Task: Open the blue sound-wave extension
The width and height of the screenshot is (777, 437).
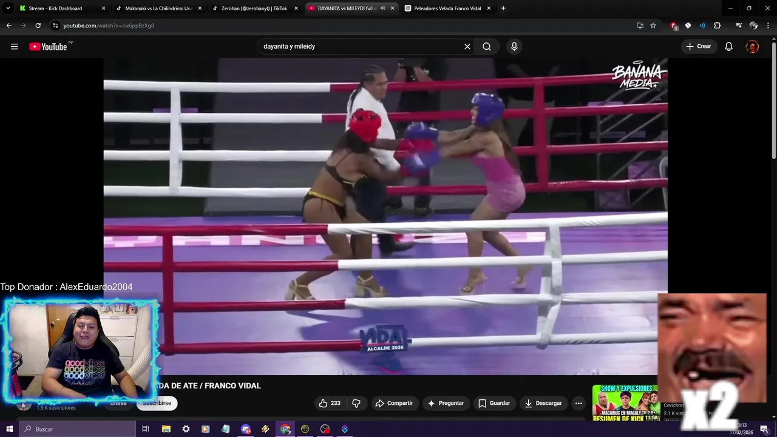Action: pos(702,25)
